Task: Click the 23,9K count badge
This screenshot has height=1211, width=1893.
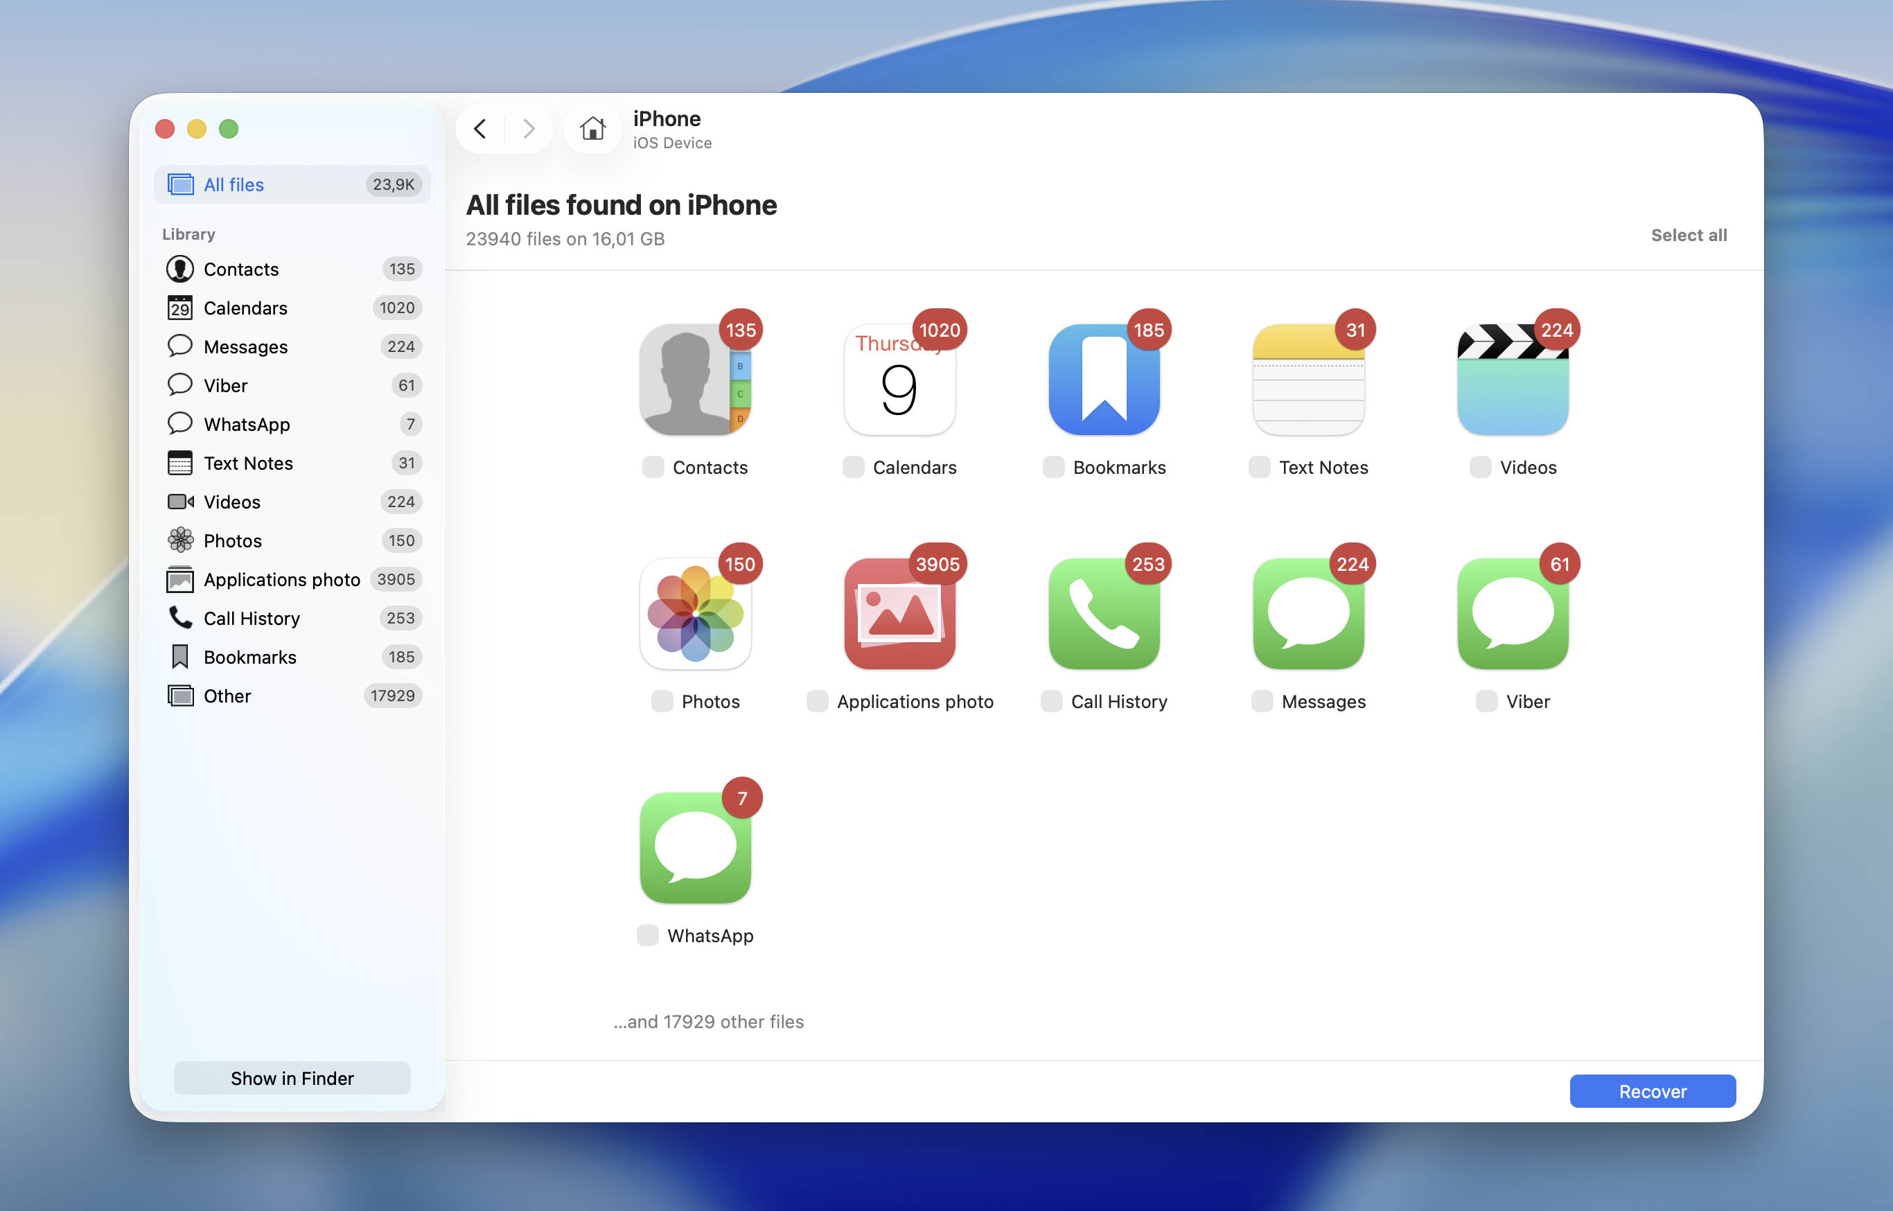Action: 394,185
